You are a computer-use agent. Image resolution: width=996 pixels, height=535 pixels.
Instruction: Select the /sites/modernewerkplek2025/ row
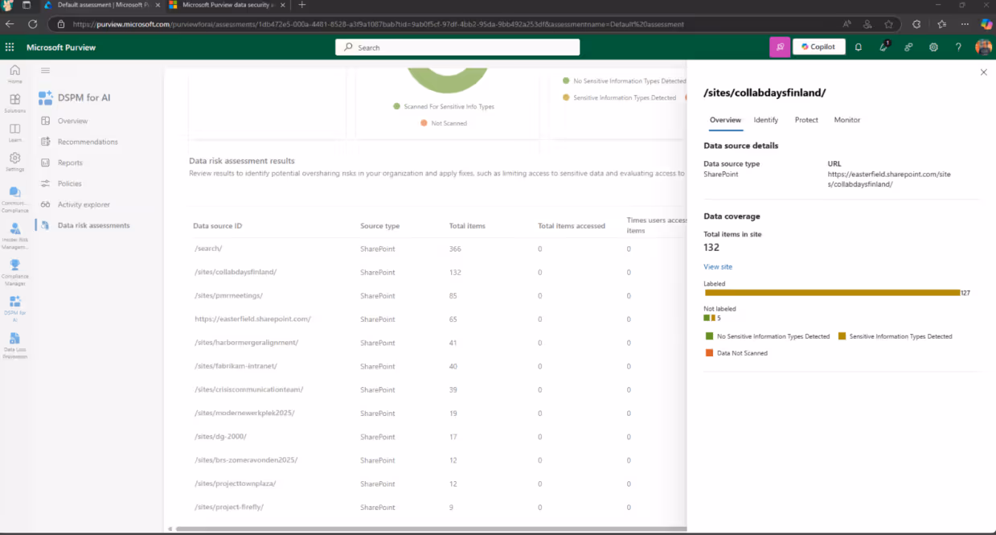438,413
